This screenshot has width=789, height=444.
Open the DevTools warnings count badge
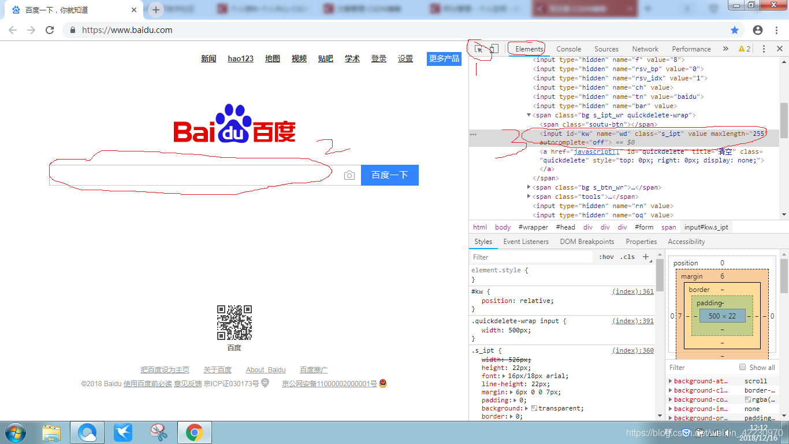pos(745,49)
